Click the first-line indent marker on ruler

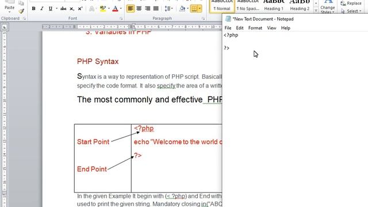tap(133, 25)
